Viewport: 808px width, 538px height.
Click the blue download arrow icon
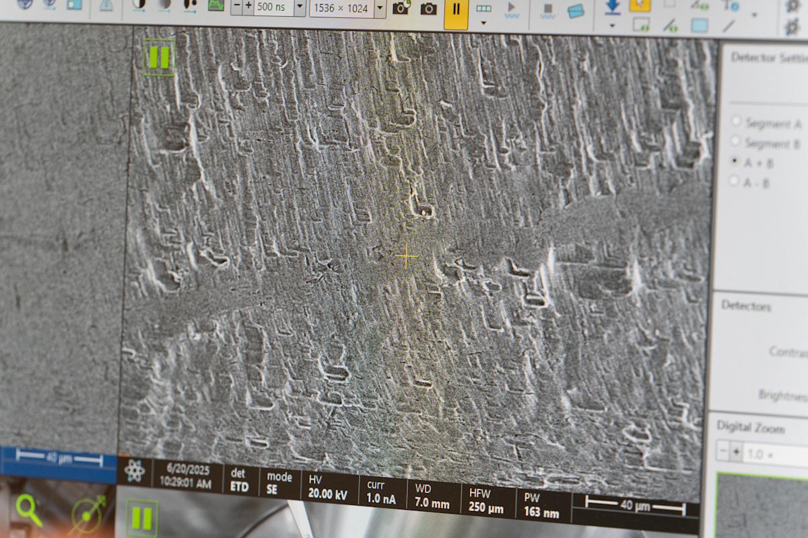click(x=612, y=7)
